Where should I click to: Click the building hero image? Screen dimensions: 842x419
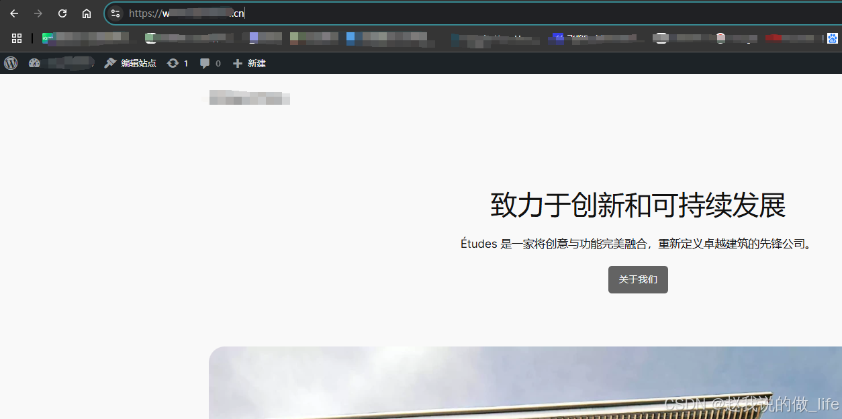(x=525, y=383)
